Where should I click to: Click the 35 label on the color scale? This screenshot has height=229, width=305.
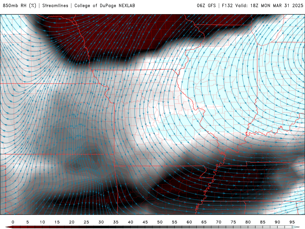coord(116,222)
